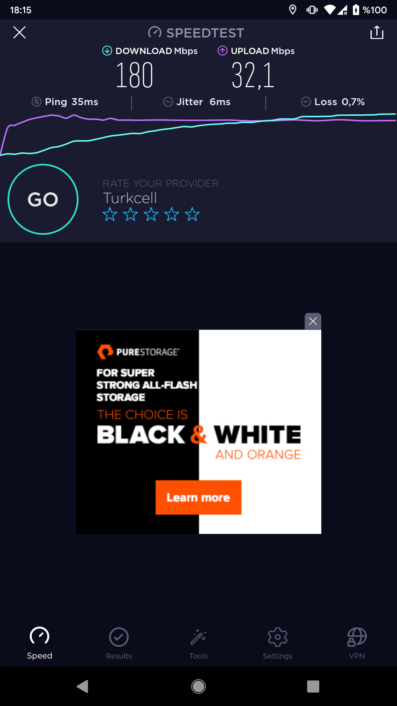
Task: Tap the speed graph line chart
Action: tap(198, 134)
